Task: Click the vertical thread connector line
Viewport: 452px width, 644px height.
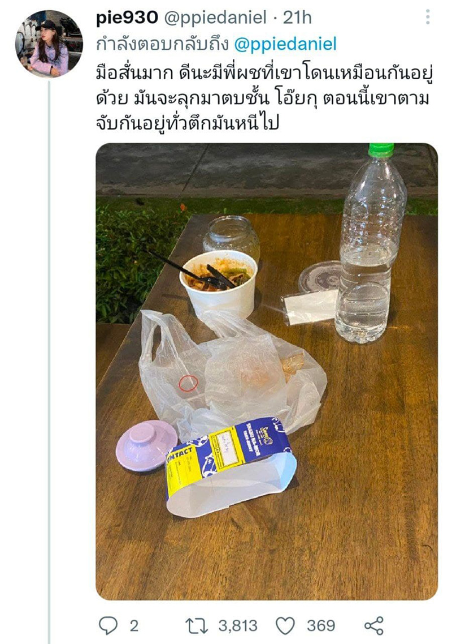Action: pyautogui.click(x=49, y=362)
